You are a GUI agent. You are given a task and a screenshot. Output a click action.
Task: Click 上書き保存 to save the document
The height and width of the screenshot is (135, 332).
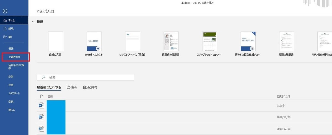tap(15, 57)
